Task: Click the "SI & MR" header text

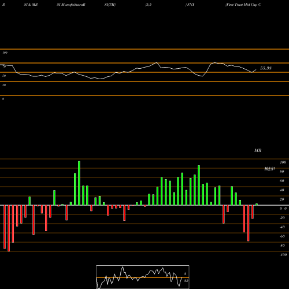Action: tap(31, 5)
